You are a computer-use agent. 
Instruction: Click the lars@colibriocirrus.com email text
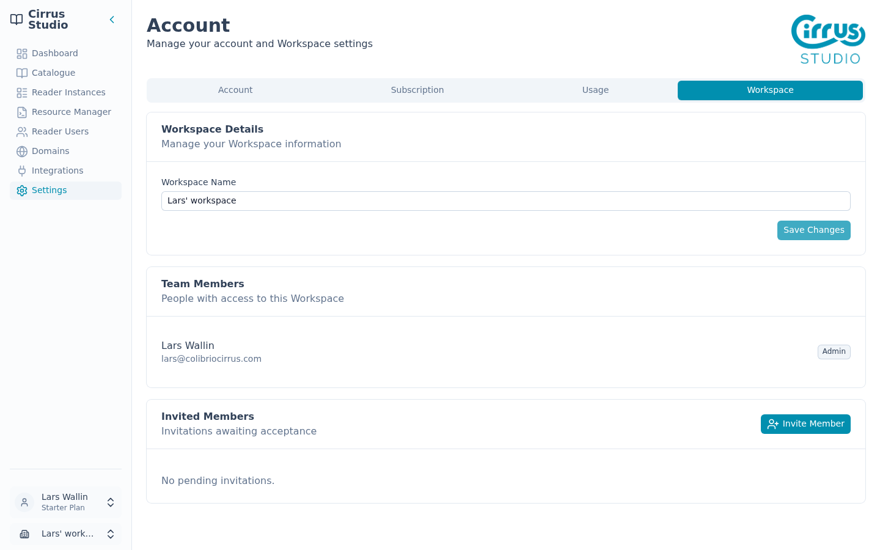pyautogui.click(x=211, y=359)
